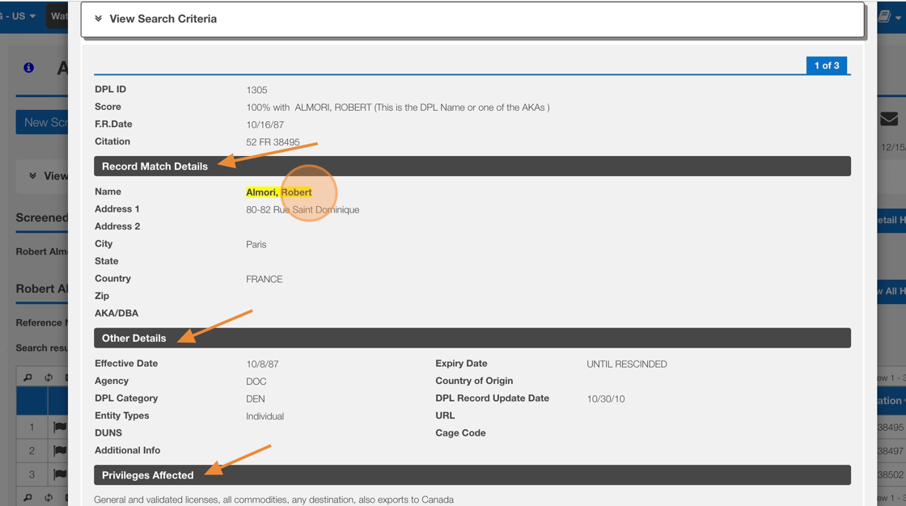
Task: Click entity type value Individual
Action: click(265, 416)
